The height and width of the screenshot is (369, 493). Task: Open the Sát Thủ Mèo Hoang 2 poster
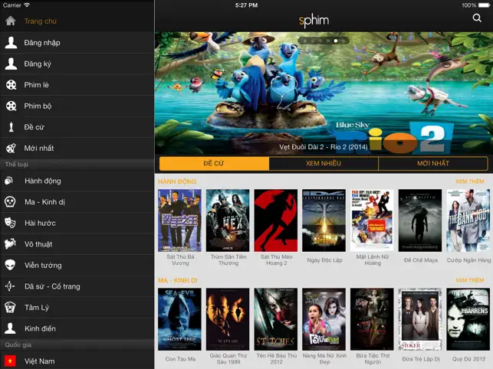click(x=276, y=220)
